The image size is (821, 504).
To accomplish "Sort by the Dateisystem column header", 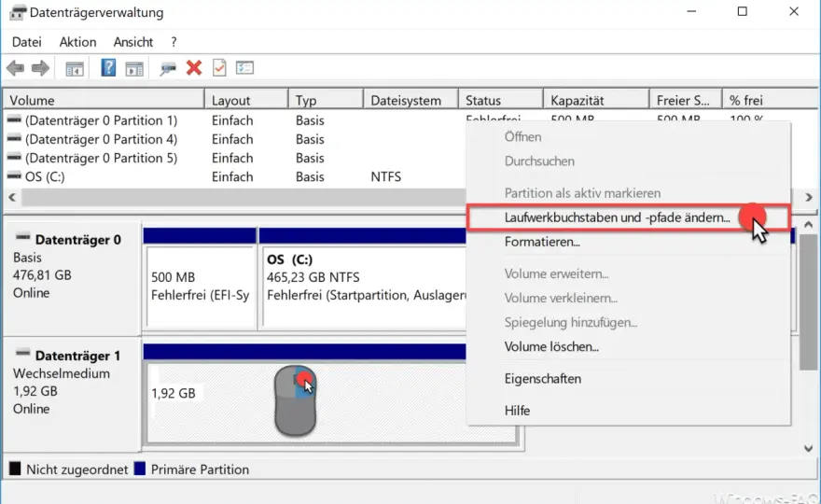I will [x=410, y=100].
